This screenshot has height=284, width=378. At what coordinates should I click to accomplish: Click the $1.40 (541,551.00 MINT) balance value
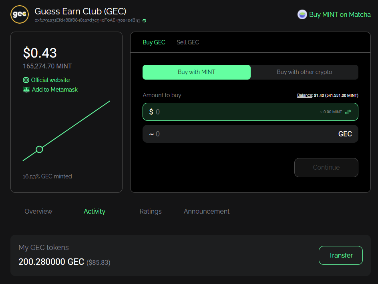click(x=336, y=95)
